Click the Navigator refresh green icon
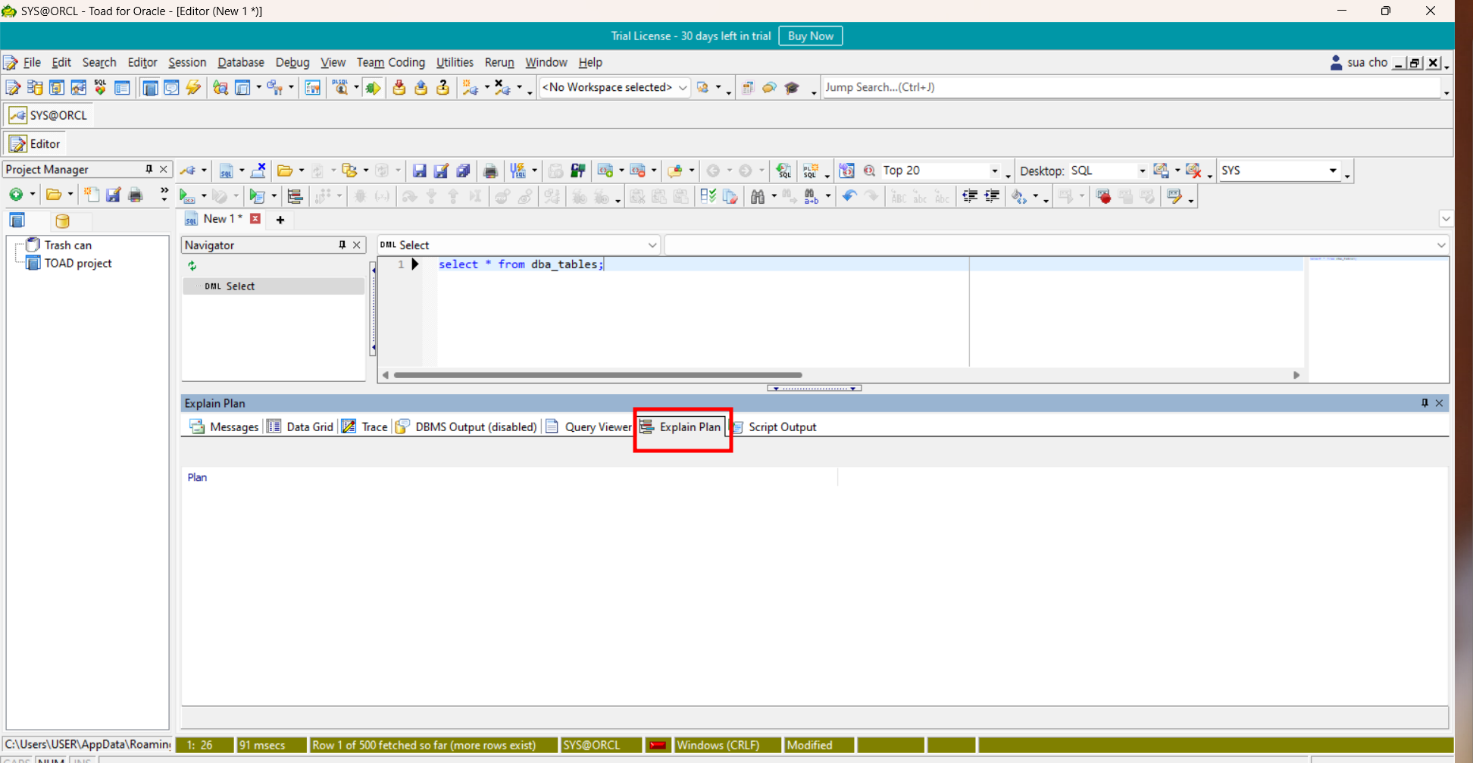Screen dimensions: 1473x763 pyautogui.click(x=192, y=266)
